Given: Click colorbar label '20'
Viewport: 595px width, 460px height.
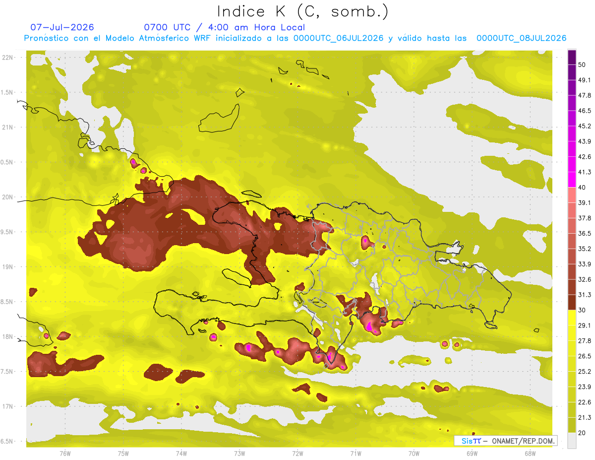Looking at the screenshot, I should pyautogui.click(x=583, y=433).
